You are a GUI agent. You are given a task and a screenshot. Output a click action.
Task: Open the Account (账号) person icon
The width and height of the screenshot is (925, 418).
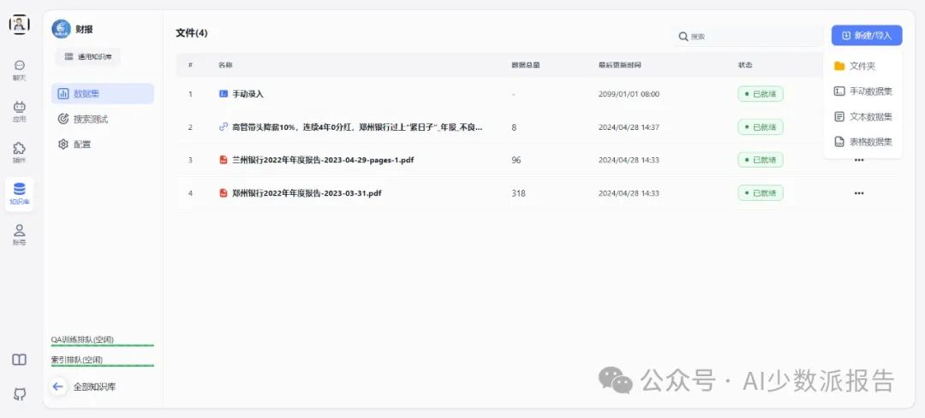(20, 234)
